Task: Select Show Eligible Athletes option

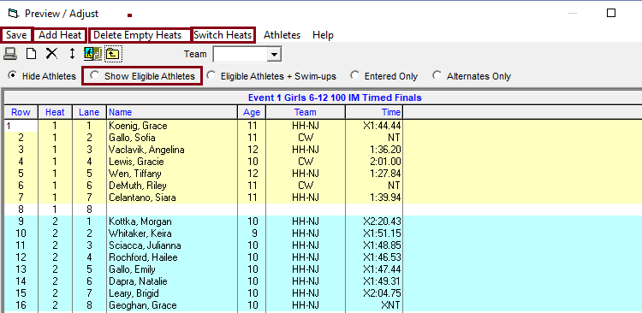Action: (141, 76)
